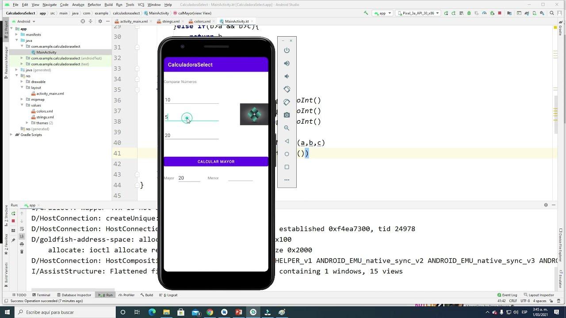This screenshot has width=566, height=318.
Task: Expand the manifests folder
Action: (16, 34)
